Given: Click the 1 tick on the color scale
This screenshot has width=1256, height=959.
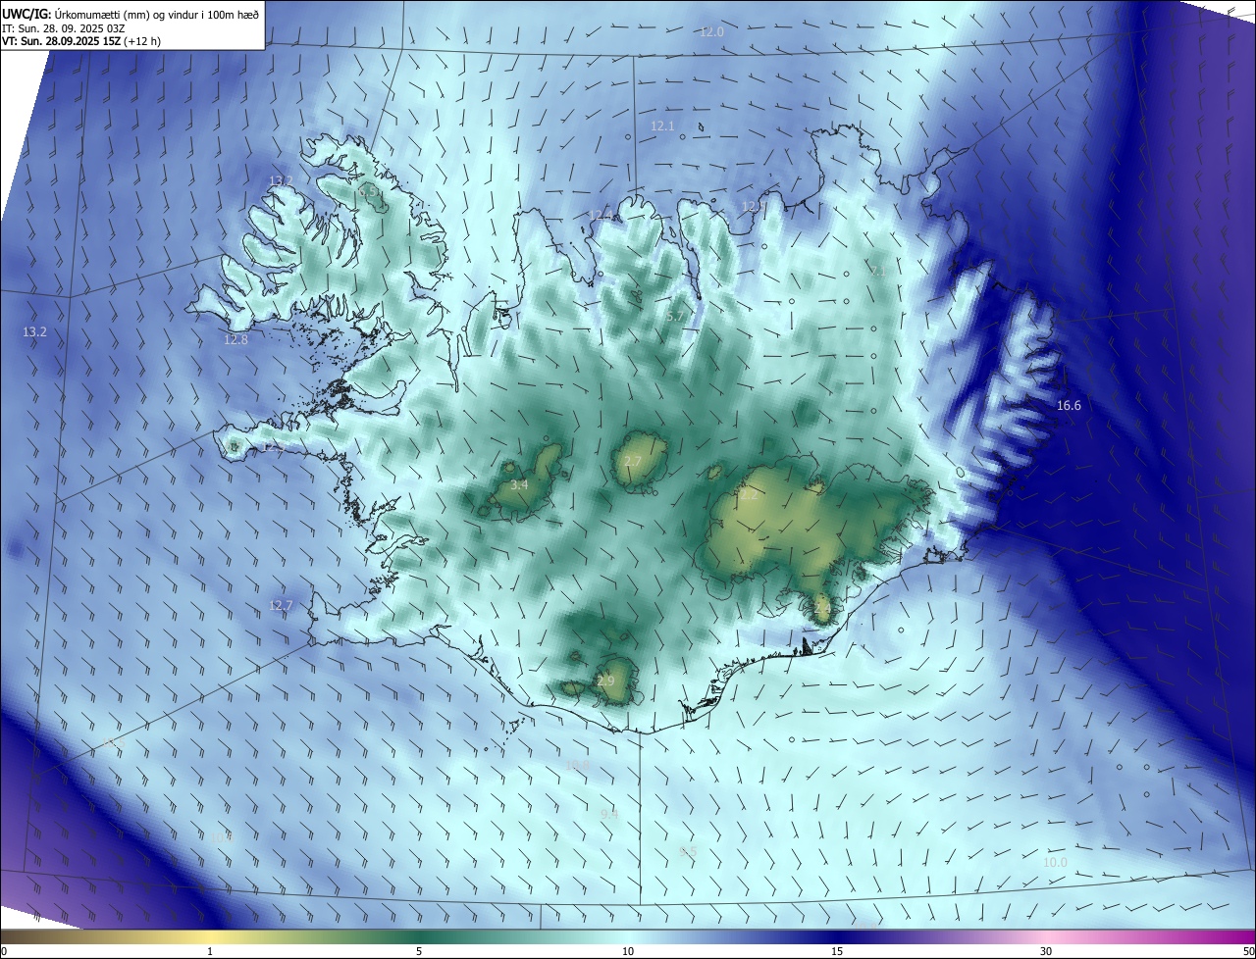Looking at the screenshot, I should click(x=210, y=951).
